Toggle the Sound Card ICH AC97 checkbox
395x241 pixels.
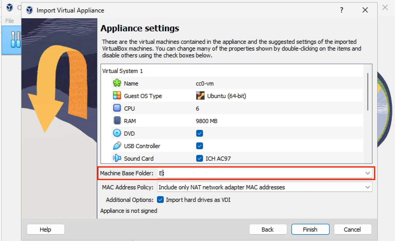(199, 158)
